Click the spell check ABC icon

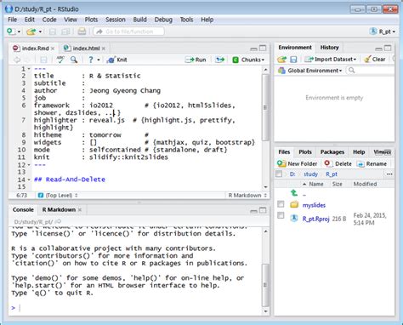60,60
